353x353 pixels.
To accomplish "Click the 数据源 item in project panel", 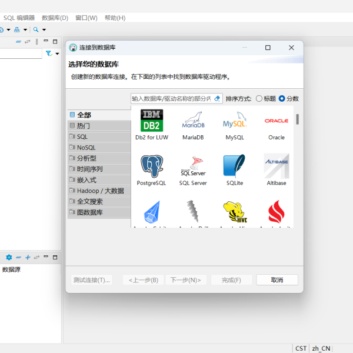I will coord(11,269).
